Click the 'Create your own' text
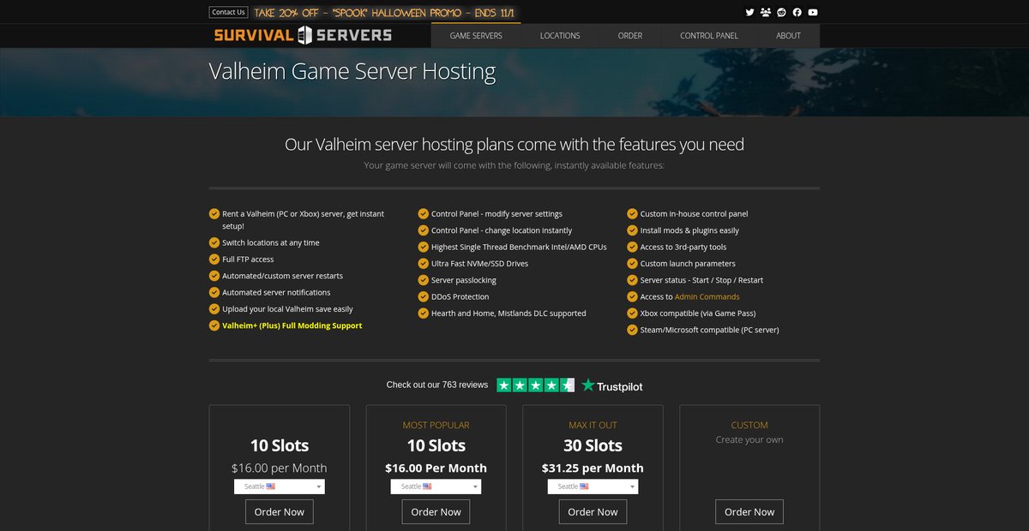The image size is (1029, 531). pyautogui.click(x=749, y=440)
